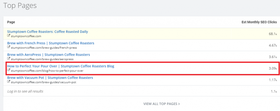Open Stumptown Coffee Roasters: Coffee Roasted Daily
280x111 pixels.
point(48,32)
